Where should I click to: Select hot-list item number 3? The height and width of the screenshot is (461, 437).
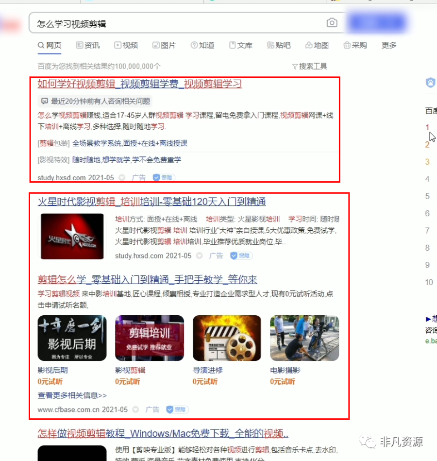pyautogui.click(x=427, y=162)
